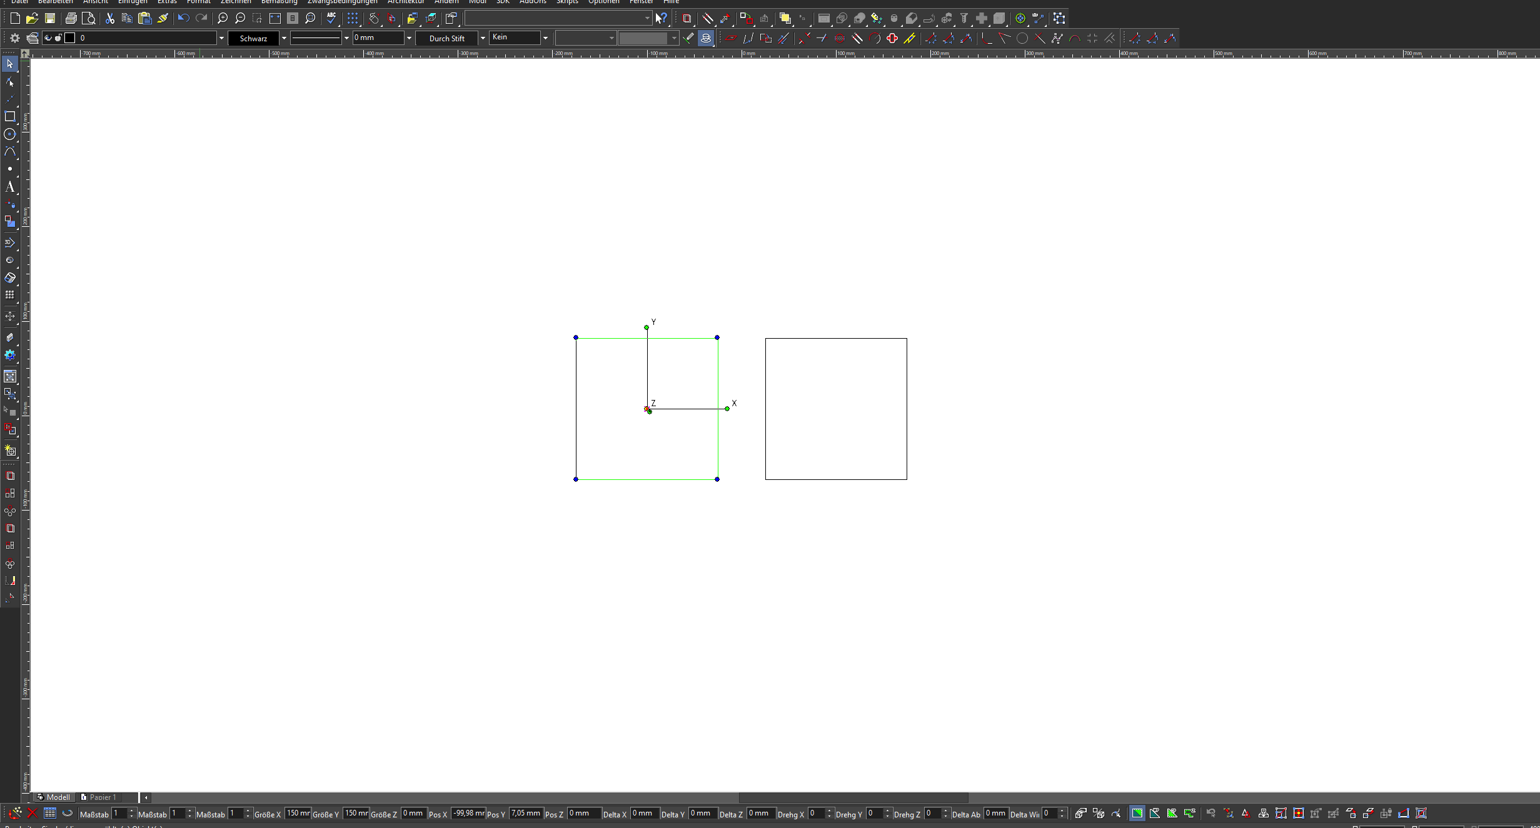Select the Arc curve tool
Image resolution: width=1540 pixels, height=828 pixels.
10,152
